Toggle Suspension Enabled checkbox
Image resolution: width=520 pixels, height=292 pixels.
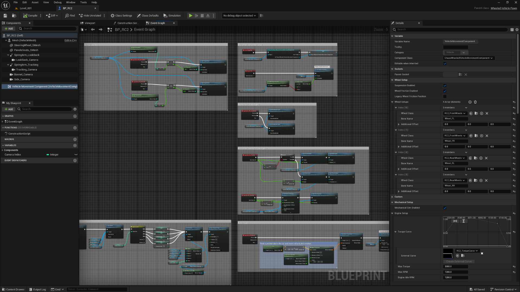pyautogui.click(x=445, y=86)
